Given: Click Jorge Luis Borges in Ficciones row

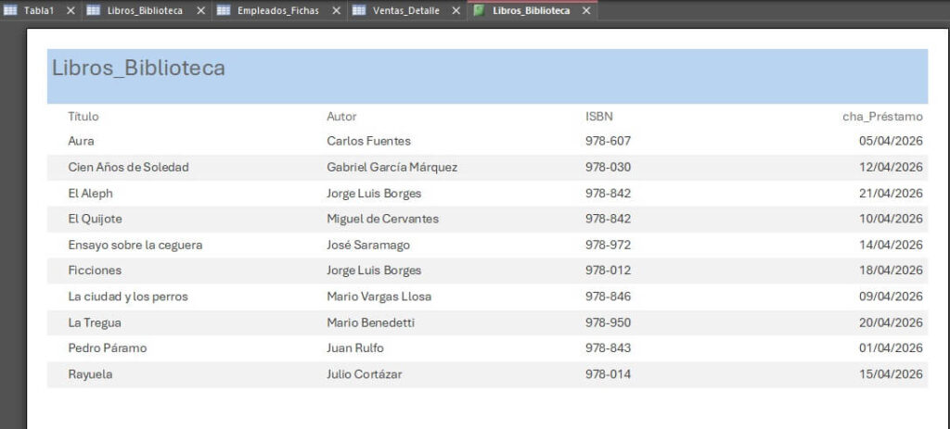Looking at the screenshot, I should point(374,270).
